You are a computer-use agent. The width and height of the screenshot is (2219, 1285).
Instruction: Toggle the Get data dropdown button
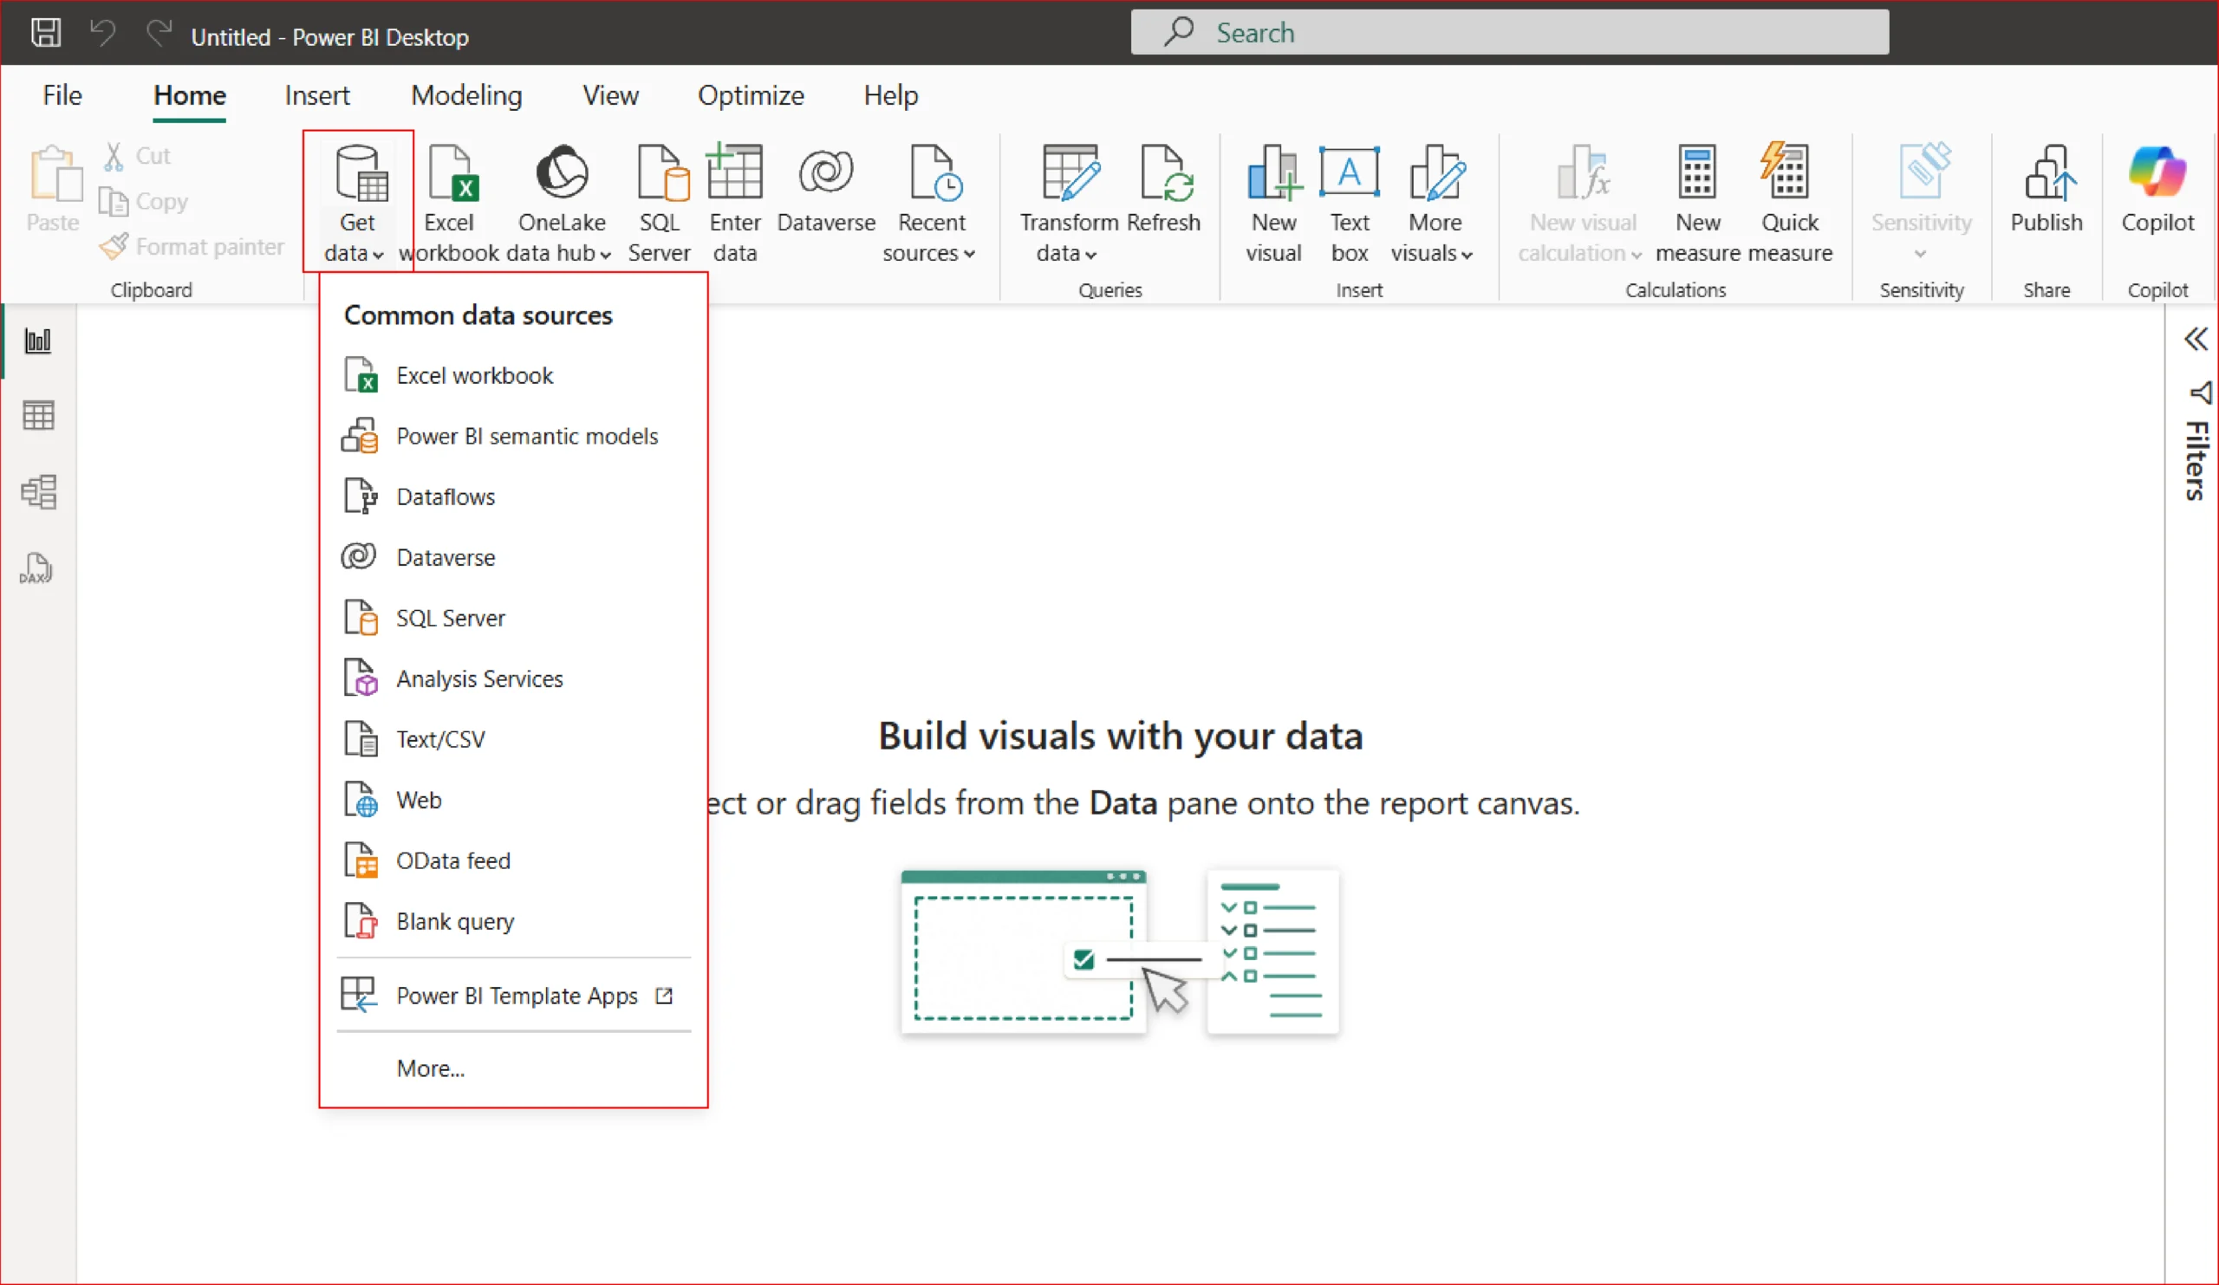click(x=357, y=202)
